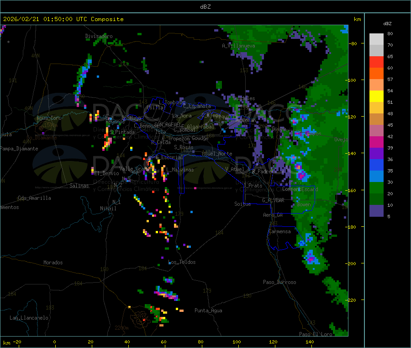Click the Divisadero map label
The width and height of the screenshot is (411, 348).
pos(99,36)
